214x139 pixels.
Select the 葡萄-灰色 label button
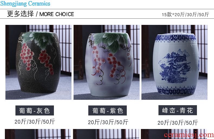[34, 110]
